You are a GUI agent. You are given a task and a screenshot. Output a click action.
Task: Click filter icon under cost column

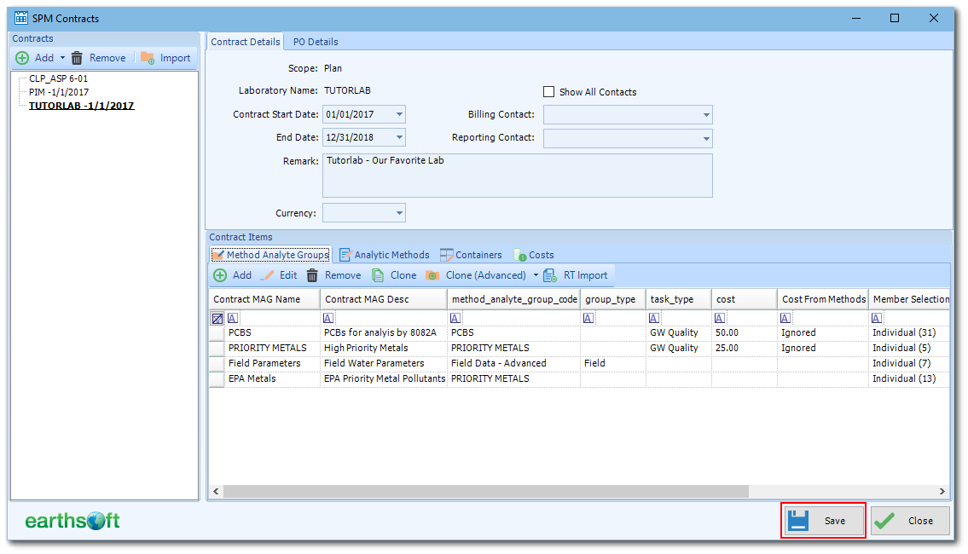point(720,318)
